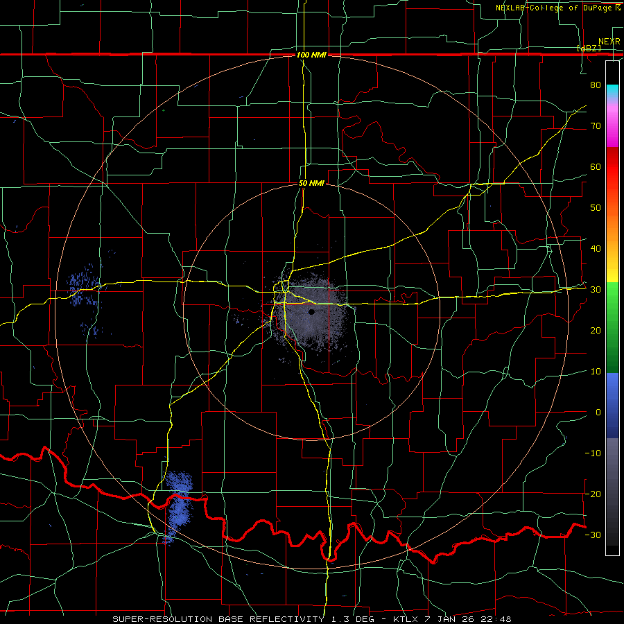Viewport: 624px width, 624px height.
Task: Click the orange segment of the color bar
Action: pyautogui.click(x=612, y=227)
